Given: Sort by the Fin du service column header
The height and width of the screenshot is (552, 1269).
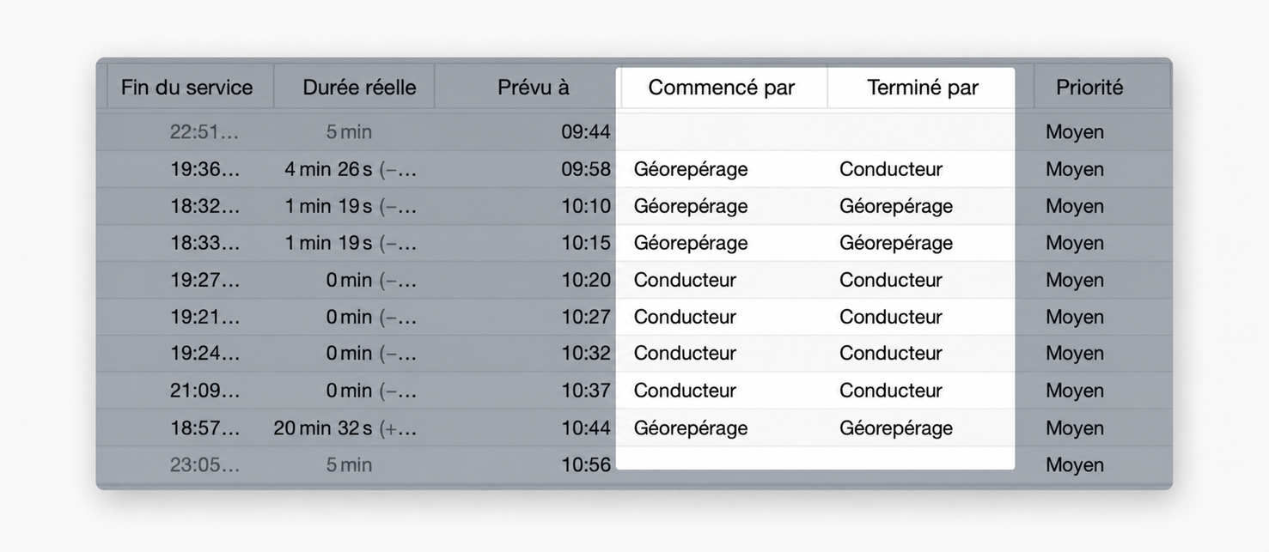Looking at the screenshot, I should pyautogui.click(x=186, y=88).
